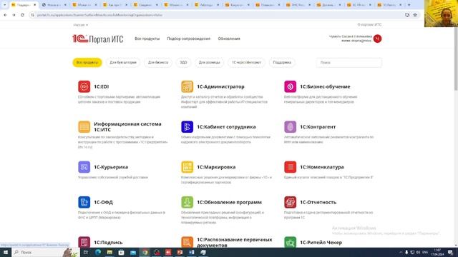Open the PowerPoint taskbar icon
This screenshot has width=458, height=257.
coord(180,252)
